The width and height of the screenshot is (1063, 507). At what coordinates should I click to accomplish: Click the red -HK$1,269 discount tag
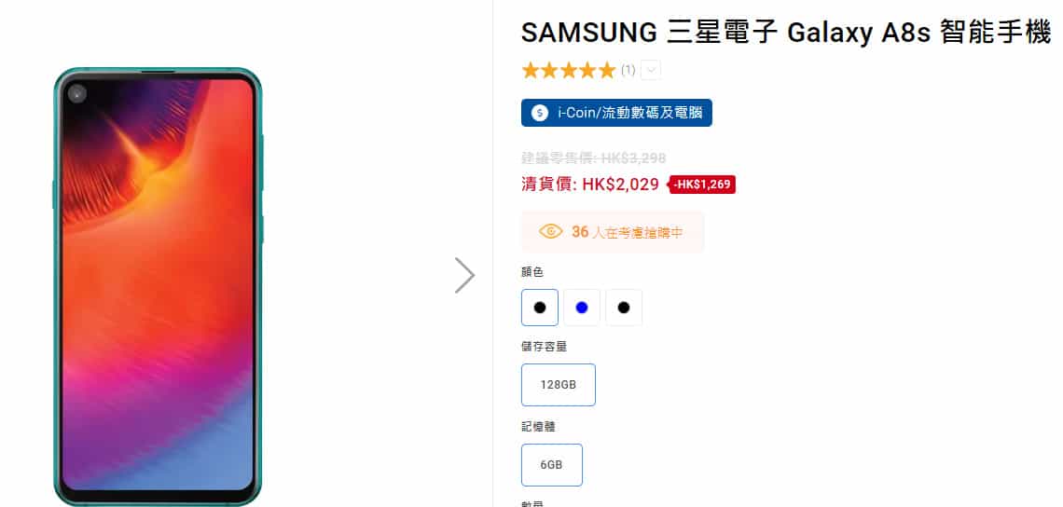702,185
